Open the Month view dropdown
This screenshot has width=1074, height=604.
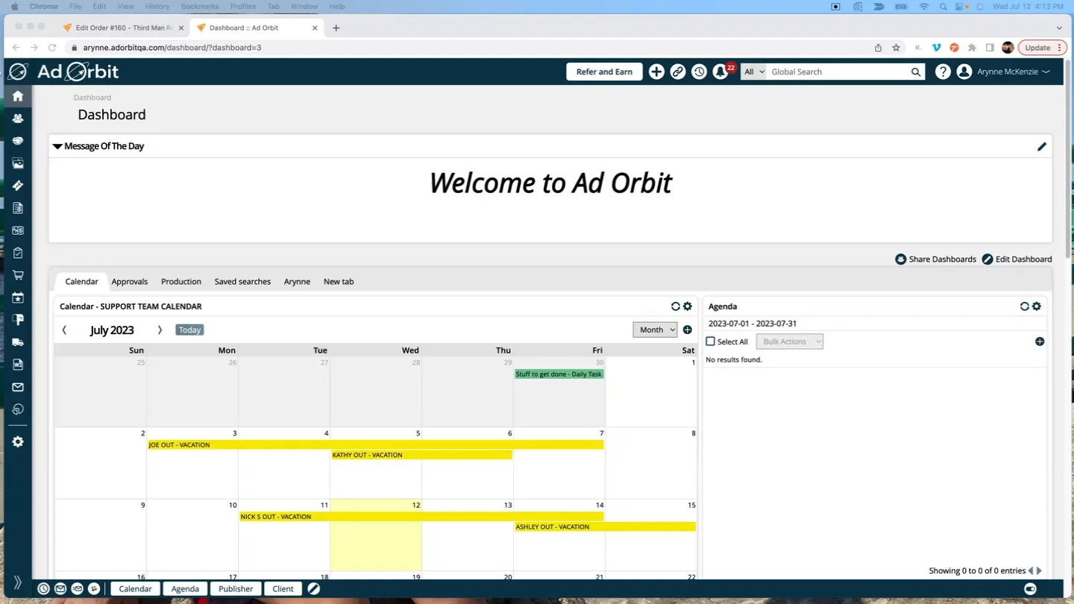[655, 330]
